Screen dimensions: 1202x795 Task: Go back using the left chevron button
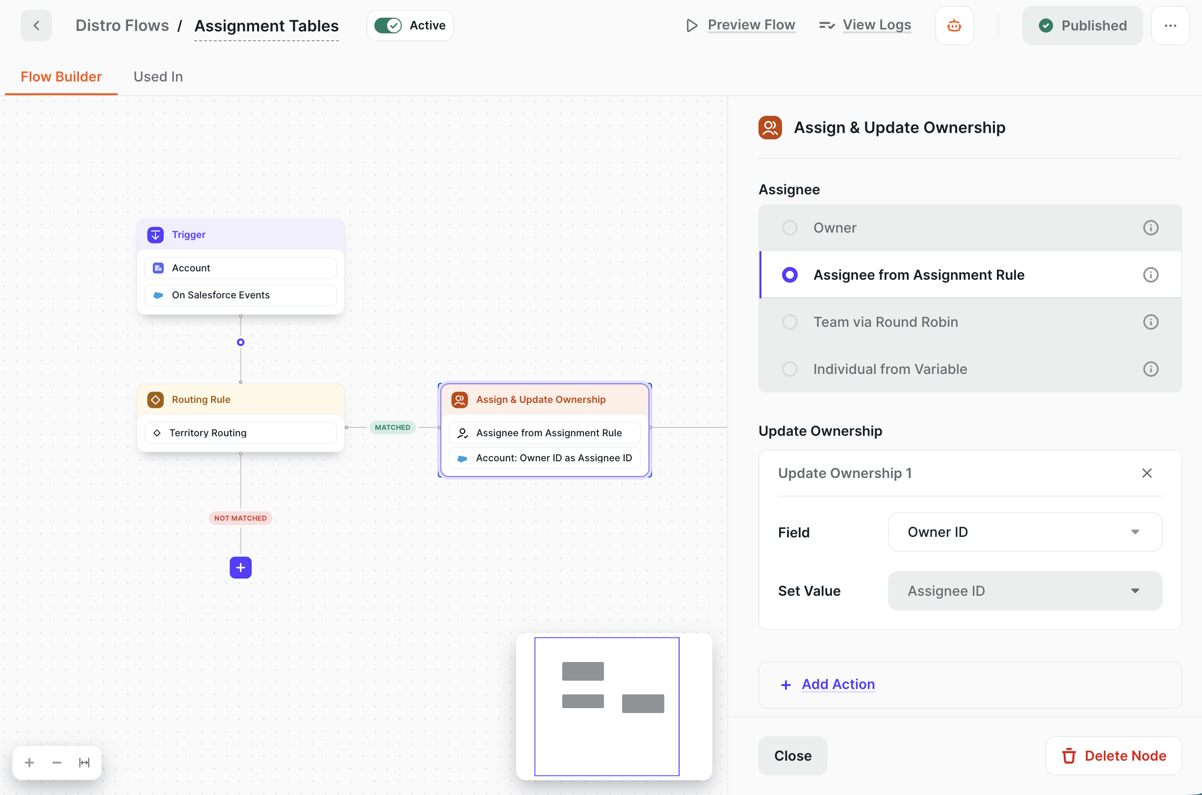(x=36, y=26)
